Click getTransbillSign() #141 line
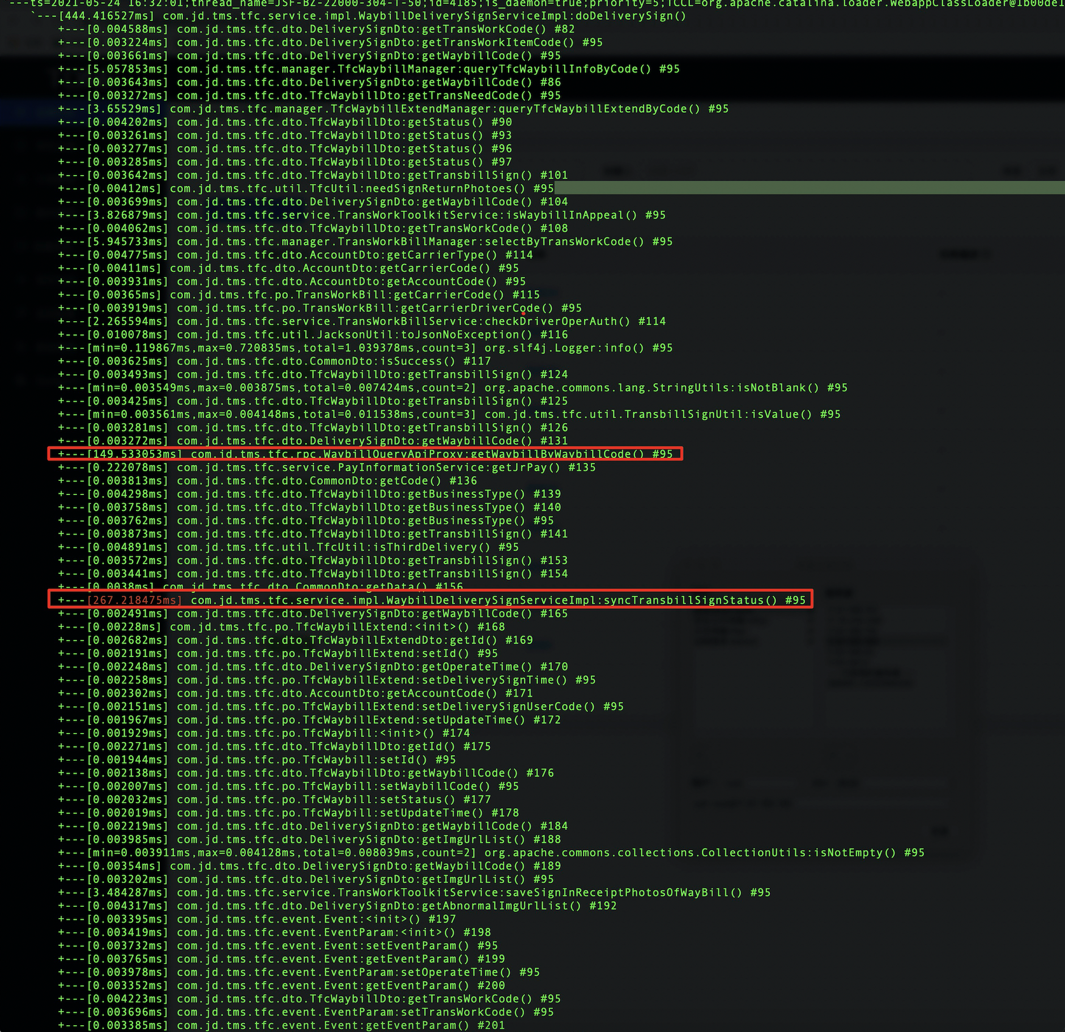Viewport: 1065px width, 1032px height. [313, 534]
